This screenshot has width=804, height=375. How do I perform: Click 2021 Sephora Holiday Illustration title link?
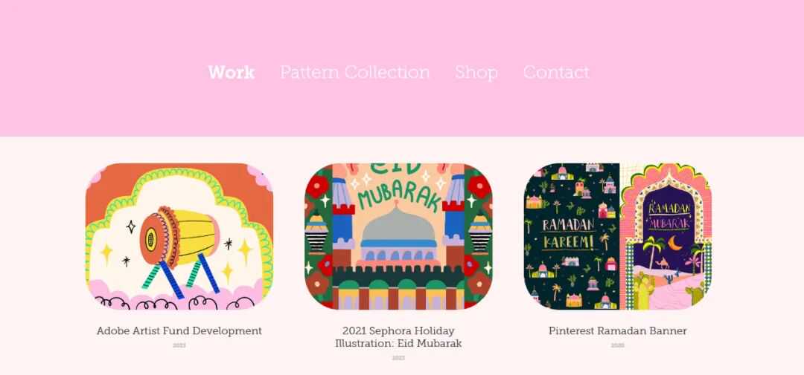(x=398, y=337)
